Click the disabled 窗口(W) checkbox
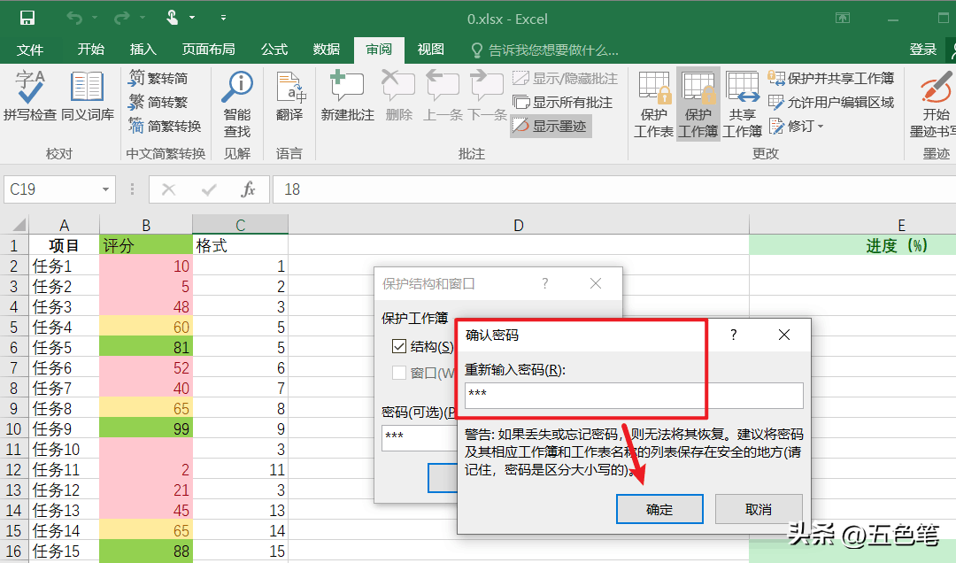This screenshot has height=563, width=956. (x=399, y=372)
